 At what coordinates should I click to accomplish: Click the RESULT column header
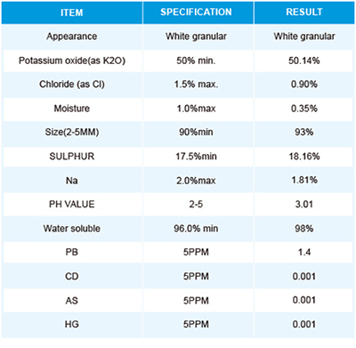click(304, 12)
